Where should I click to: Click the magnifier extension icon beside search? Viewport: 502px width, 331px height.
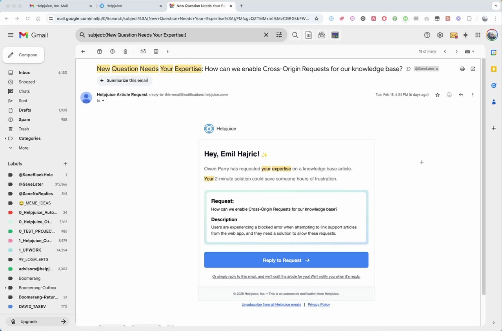(295, 35)
